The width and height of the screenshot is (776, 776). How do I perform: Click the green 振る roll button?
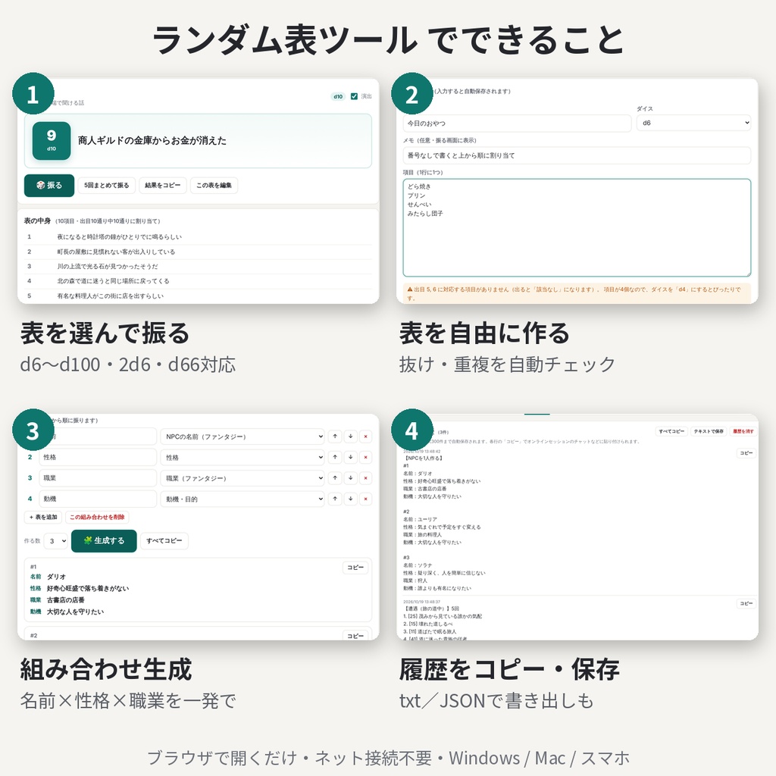pos(49,185)
